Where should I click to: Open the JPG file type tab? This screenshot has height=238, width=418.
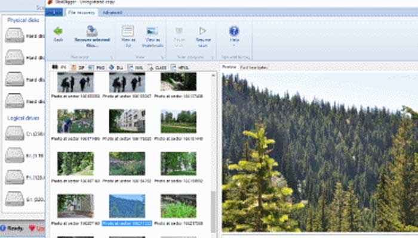click(60, 67)
